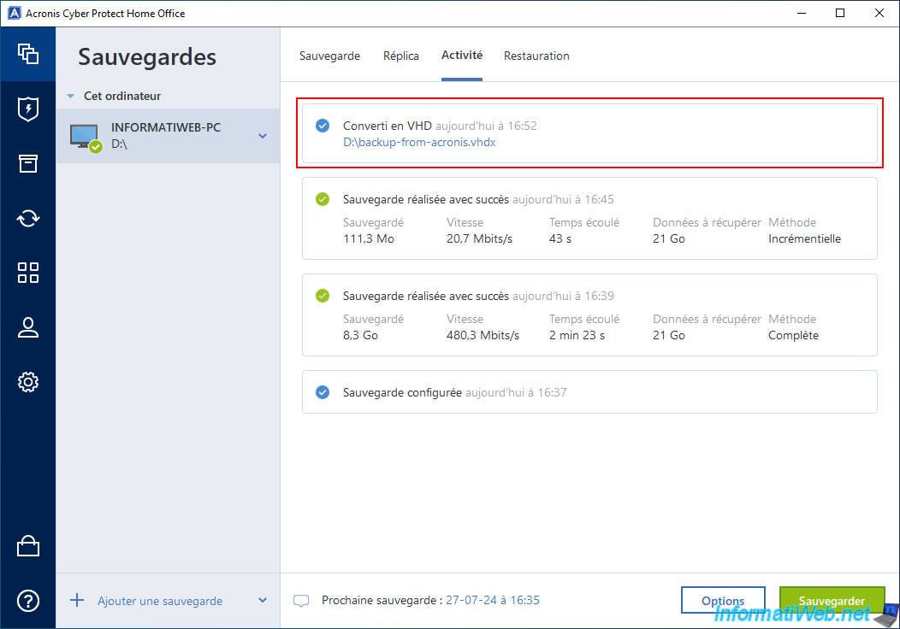The width and height of the screenshot is (900, 629).
Task: Click the comment bubble icon near Prochaine sauvegarde
Action: click(301, 601)
